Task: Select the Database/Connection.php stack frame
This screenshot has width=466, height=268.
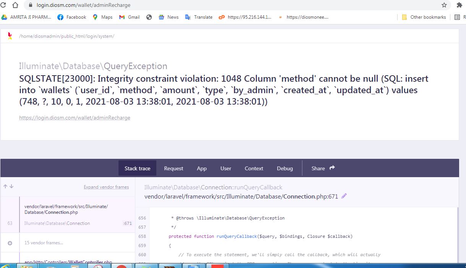Action: pos(68,215)
